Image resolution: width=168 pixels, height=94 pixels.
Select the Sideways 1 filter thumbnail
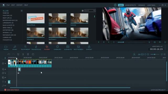coord(36,33)
